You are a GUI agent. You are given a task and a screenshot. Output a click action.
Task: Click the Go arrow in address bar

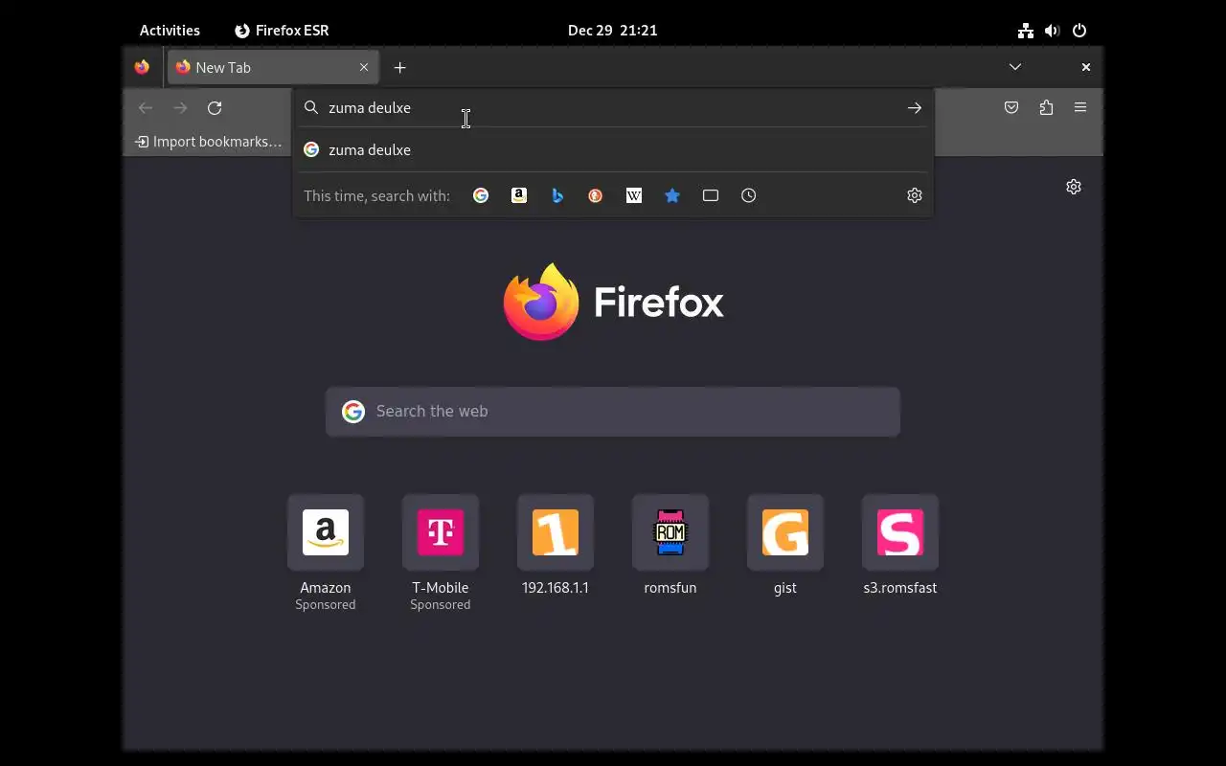[915, 108]
